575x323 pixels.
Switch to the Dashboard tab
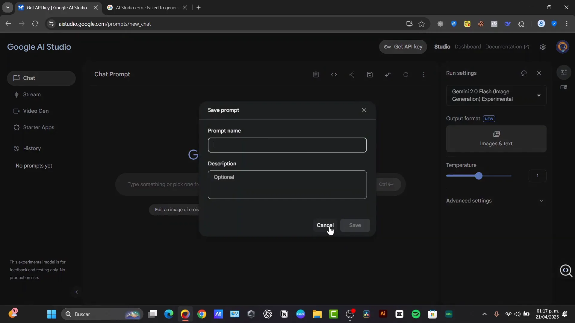pos(468,47)
